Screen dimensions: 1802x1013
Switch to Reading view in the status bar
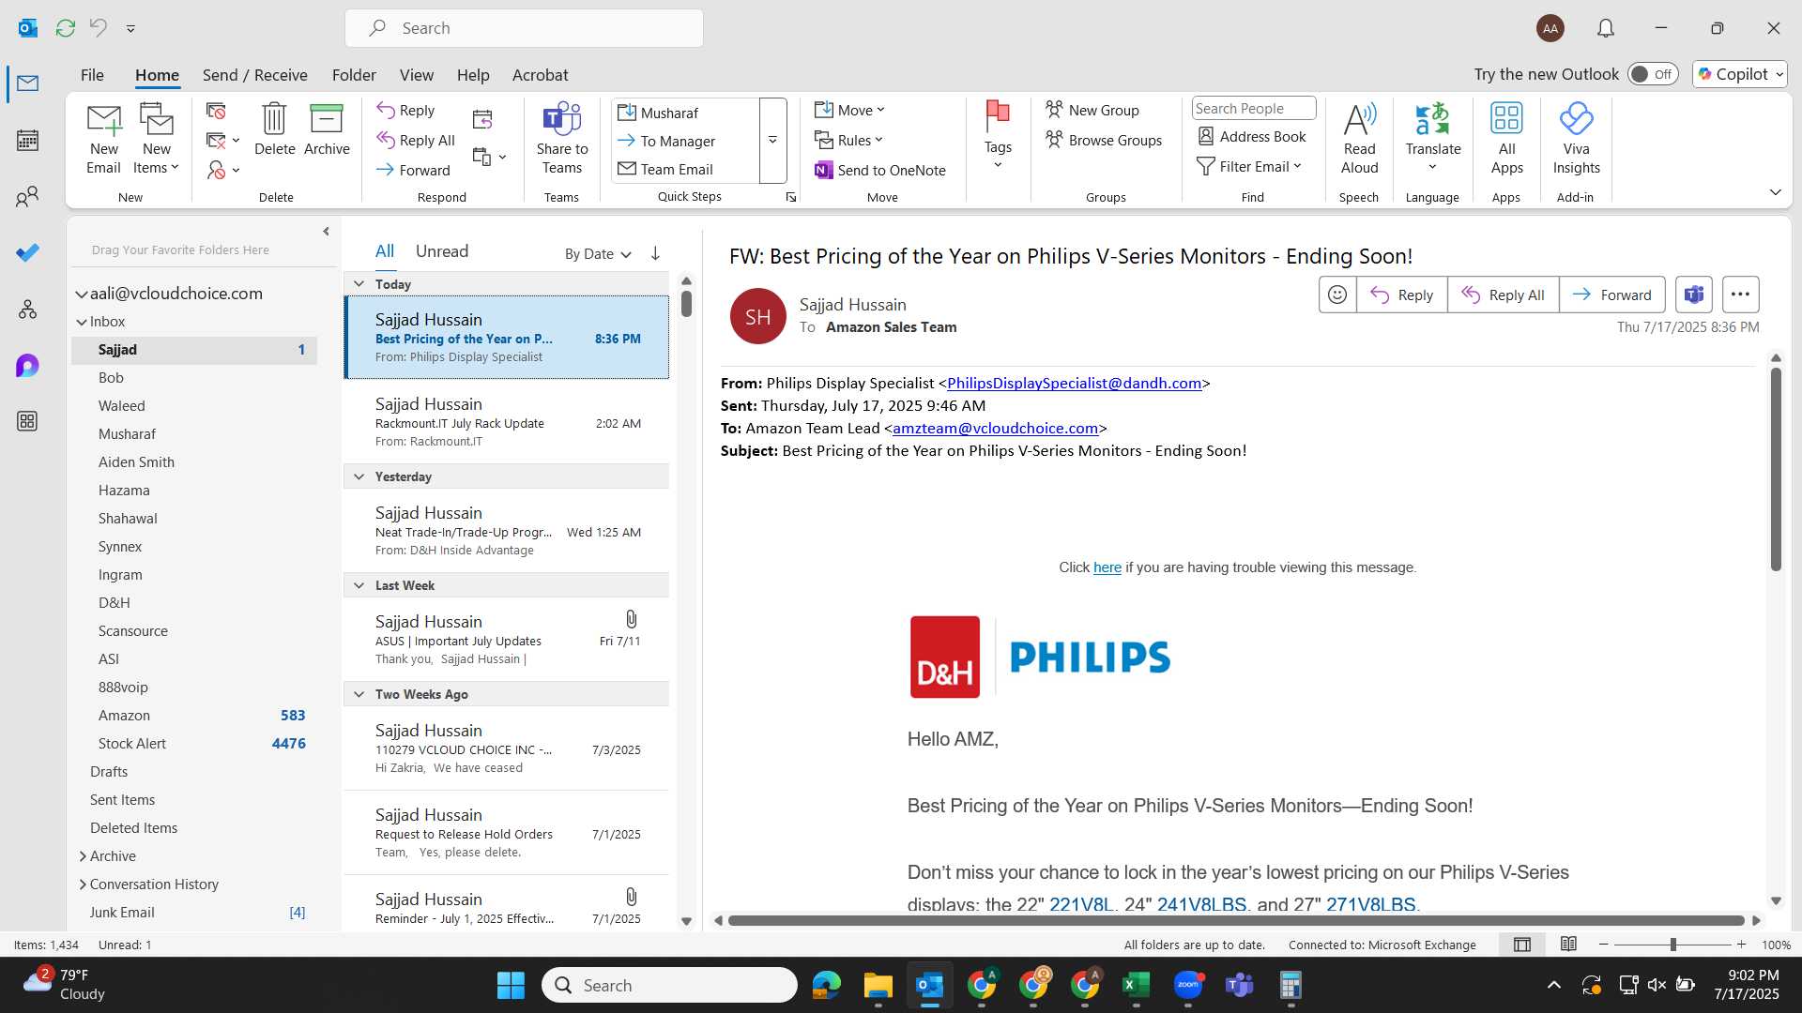coord(1568,945)
